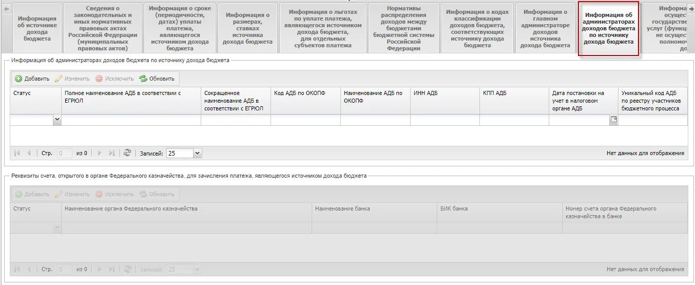Screen dimensions: 695x285
Task: Go to previous page in upper table pager
Action: 29,153
